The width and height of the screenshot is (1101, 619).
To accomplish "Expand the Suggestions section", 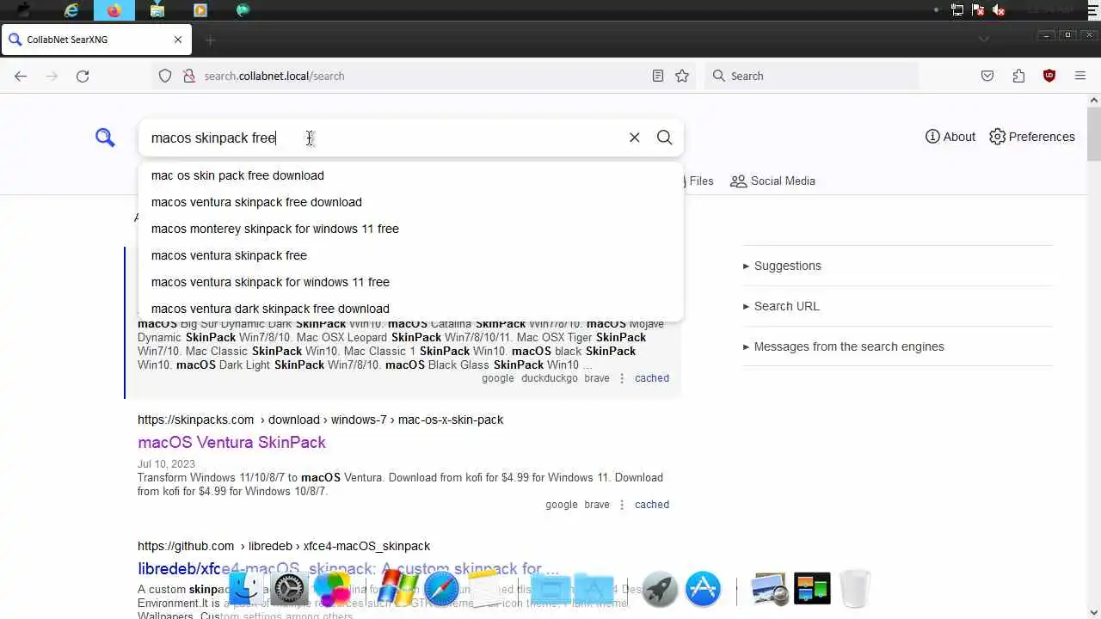I will [782, 266].
